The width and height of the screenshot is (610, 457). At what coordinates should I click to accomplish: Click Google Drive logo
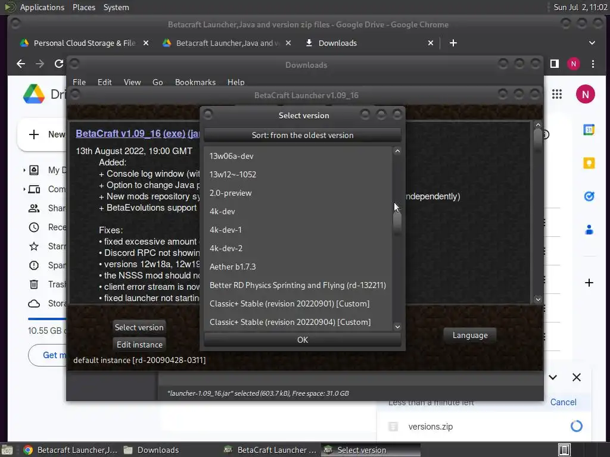click(x=34, y=94)
